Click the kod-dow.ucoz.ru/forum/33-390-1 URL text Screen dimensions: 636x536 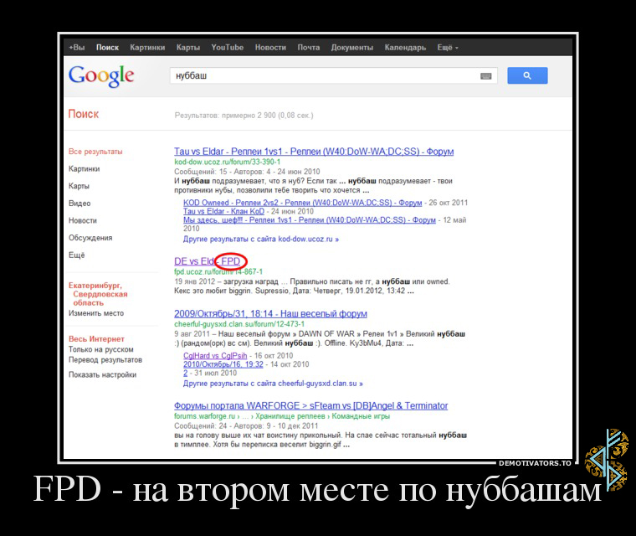coord(227,162)
